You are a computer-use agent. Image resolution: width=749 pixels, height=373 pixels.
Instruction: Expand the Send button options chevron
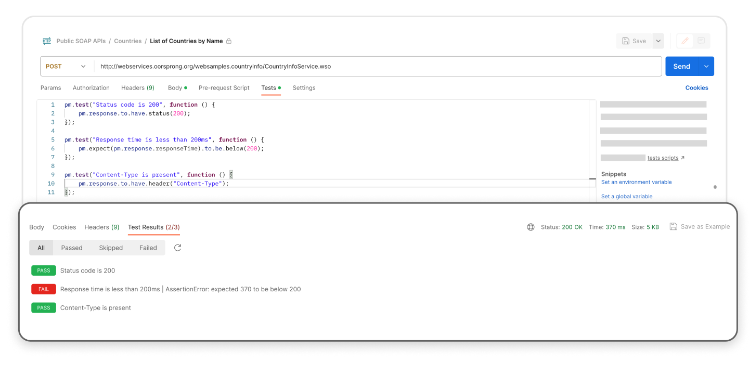(706, 66)
